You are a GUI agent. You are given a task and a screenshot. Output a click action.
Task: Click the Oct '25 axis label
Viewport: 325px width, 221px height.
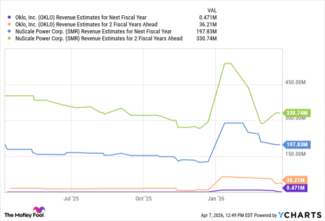pos(144,198)
